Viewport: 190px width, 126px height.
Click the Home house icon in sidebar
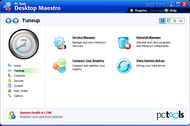point(9,65)
